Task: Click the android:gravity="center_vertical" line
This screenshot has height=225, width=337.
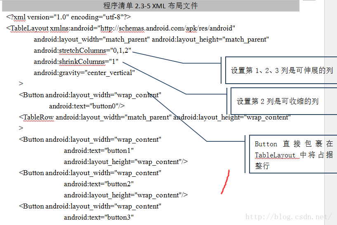Action: 84,73
